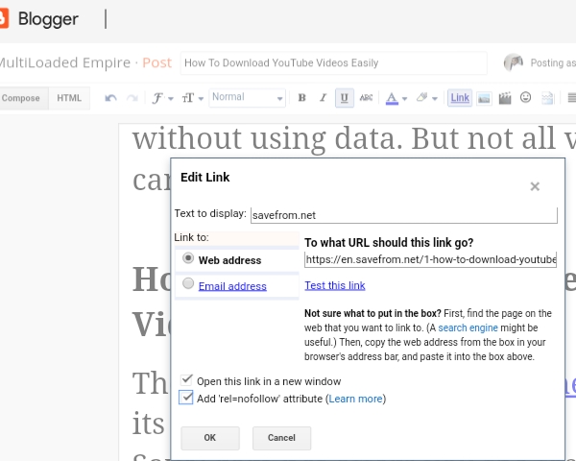576x461 pixels.
Task: Click the Posting as profile avatar
Action: pos(514,62)
